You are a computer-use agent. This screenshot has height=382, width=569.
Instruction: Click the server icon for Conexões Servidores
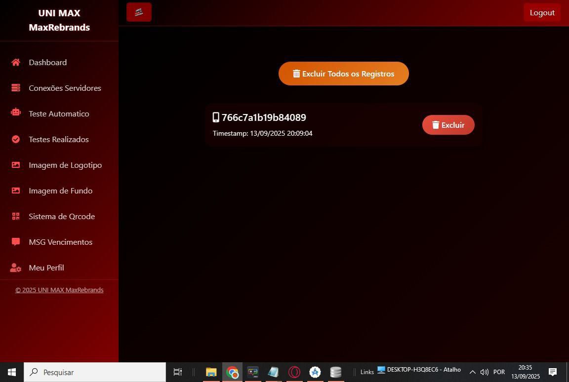pyautogui.click(x=16, y=88)
